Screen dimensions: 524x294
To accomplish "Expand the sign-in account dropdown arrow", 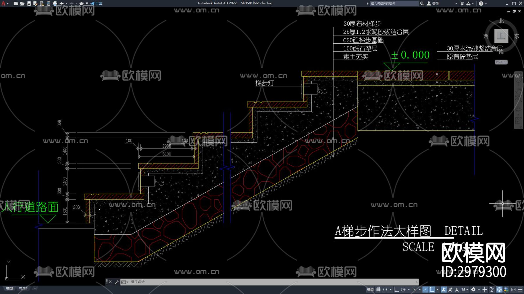I will (x=456, y=3).
